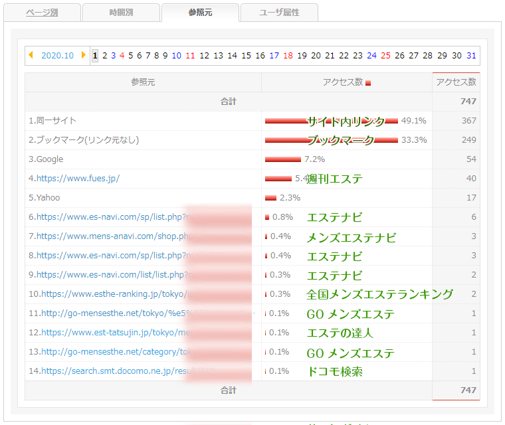Select day 3 in calendar

click(x=114, y=55)
